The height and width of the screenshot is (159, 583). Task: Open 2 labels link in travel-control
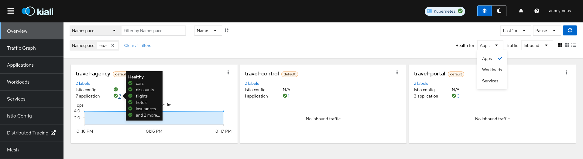pos(252,84)
